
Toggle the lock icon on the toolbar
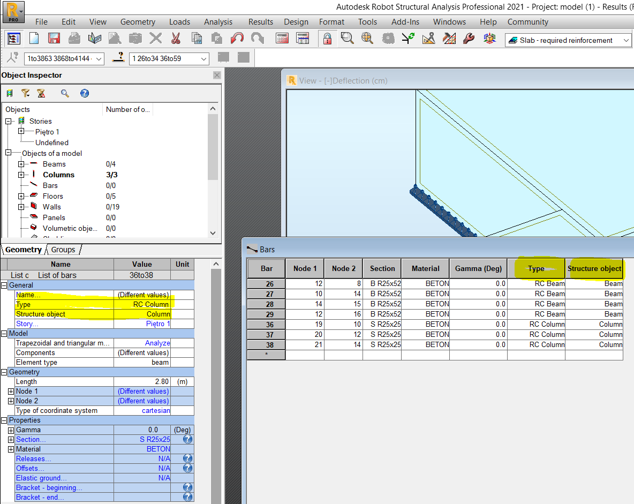327,38
